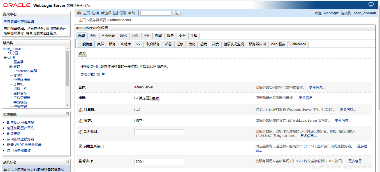
Task: Open the 控制 tab
Action: tap(147, 36)
